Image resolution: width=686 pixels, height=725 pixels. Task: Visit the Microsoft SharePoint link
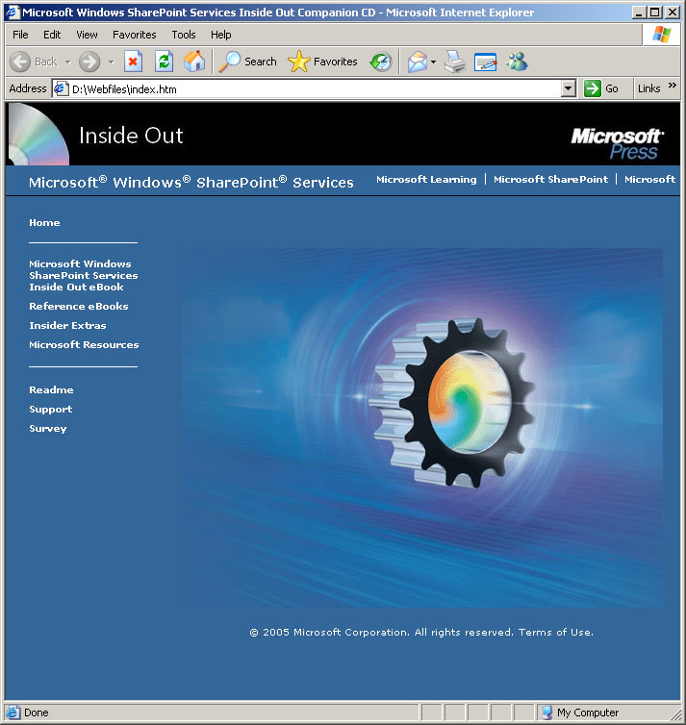[550, 180]
